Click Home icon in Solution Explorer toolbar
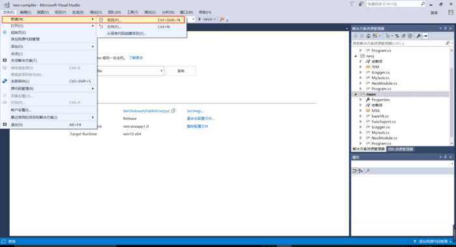This screenshot has width=456, height=247. pyautogui.click(x=368, y=36)
